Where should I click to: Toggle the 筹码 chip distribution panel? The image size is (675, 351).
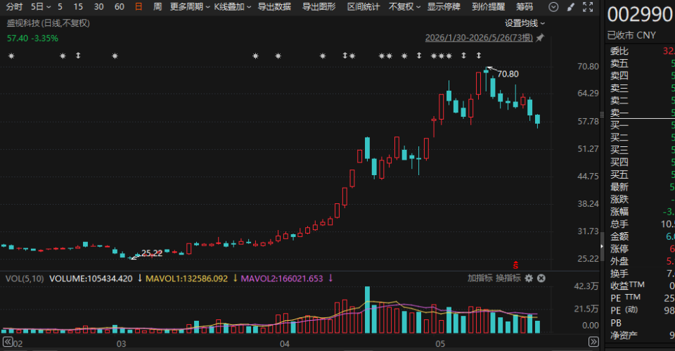(x=525, y=7)
